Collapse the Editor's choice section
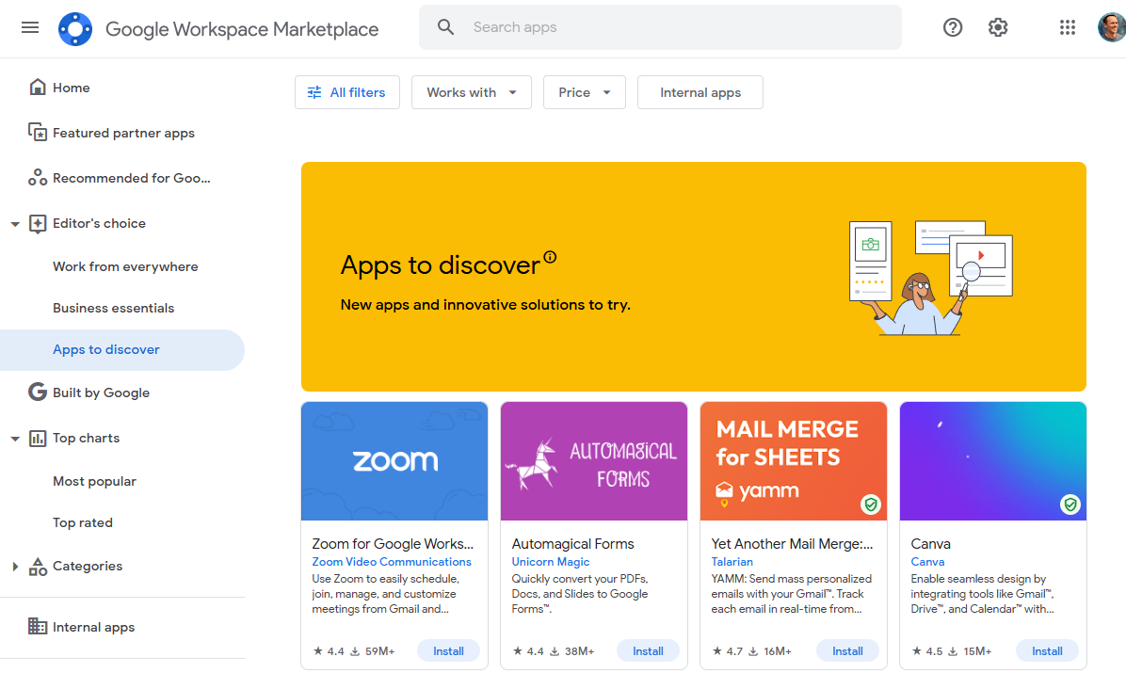The height and width of the screenshot is (673, 1126). [x=15, y=224]
